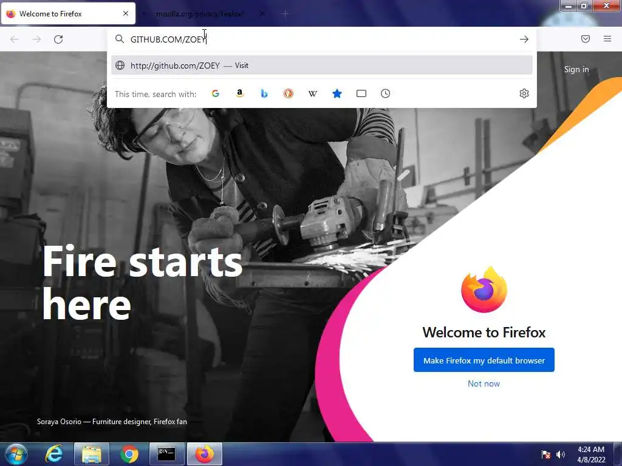Viewport: 622px width, 466px height.
Task: Launch Google Chrome from the taskbar
Action: click(129, 454)
